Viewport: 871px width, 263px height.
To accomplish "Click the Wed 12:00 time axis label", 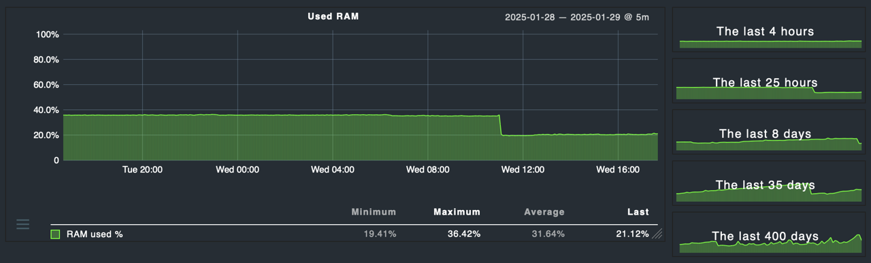I will click(x=523, y=170).
